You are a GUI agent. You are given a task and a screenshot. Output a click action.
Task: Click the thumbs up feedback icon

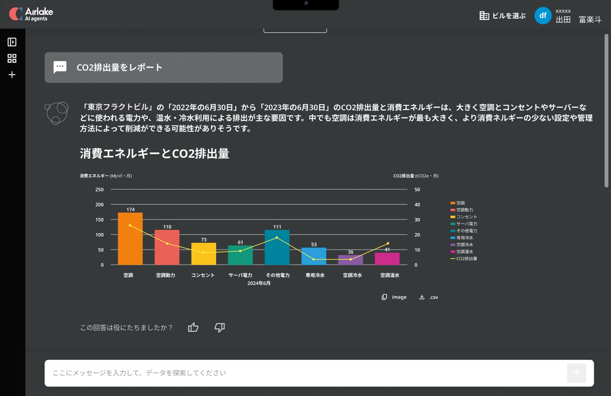[193, 327]
